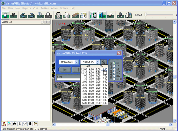Select the hand pan tool
The width and height of the screenshot is (178, 131).
point(6,15)
